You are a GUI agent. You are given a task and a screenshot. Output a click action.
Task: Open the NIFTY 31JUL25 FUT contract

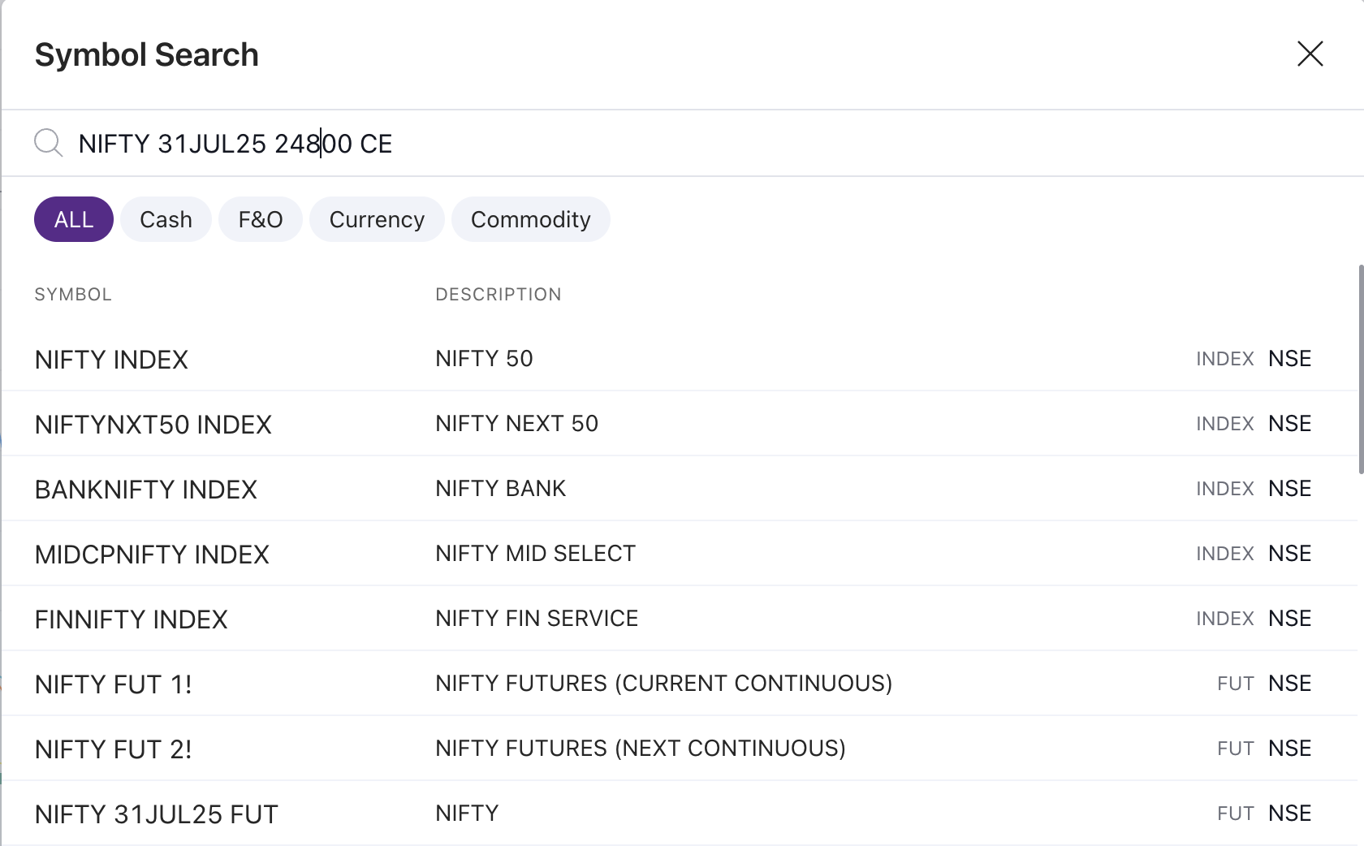point(156,814)
